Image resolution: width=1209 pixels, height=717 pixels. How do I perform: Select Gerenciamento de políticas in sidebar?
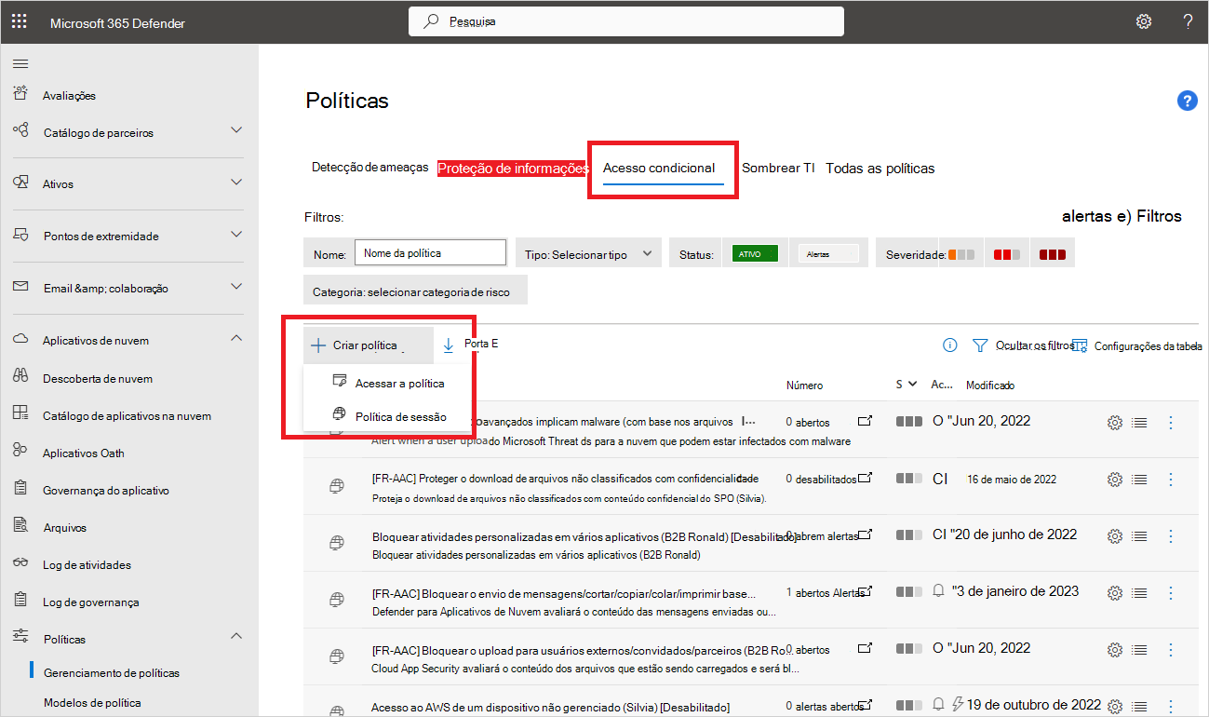click(112, 672)
